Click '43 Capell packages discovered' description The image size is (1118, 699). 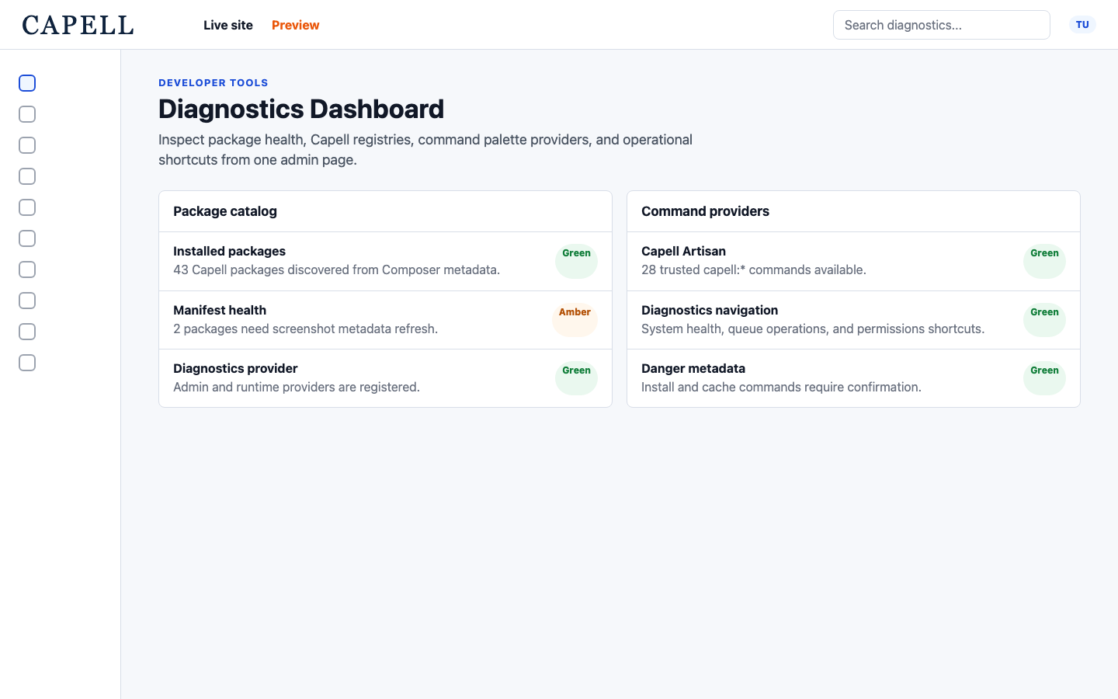pyautogui.click(x=336, y=270)
